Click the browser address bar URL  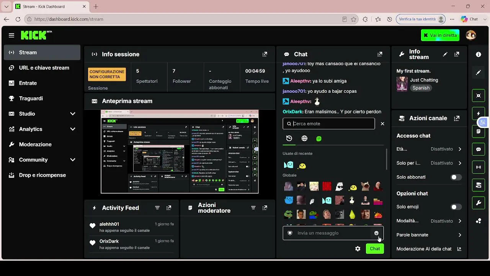click(x=69, y=19)
